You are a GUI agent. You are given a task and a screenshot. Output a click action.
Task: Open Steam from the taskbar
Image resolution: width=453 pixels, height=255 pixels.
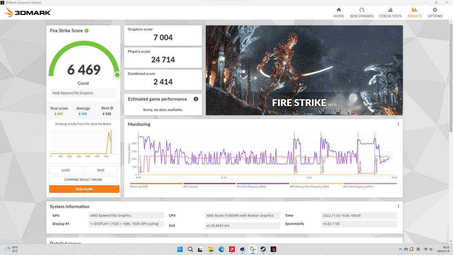pyautogui.click(x=263, y=249)
